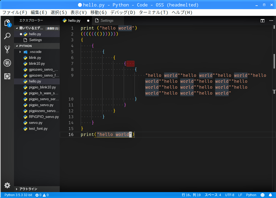
Task: Click the folder icon of .vscode
Action: 25,52
